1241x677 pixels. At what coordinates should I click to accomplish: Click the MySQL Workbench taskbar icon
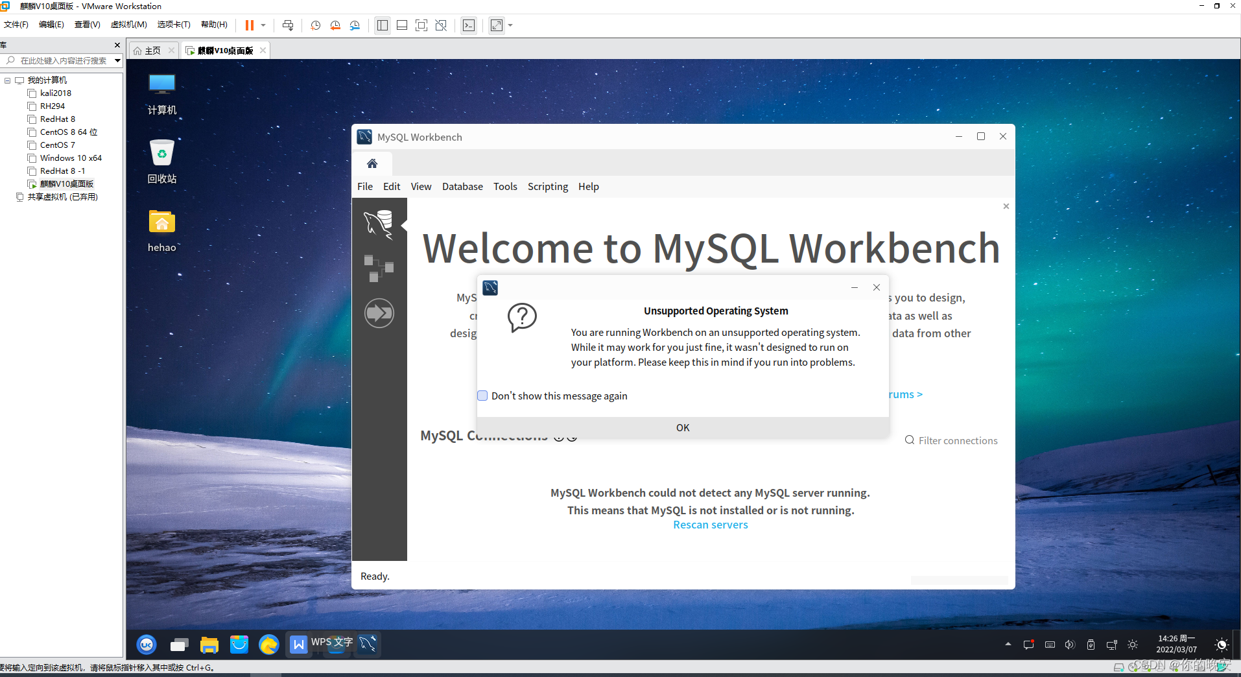368,644
